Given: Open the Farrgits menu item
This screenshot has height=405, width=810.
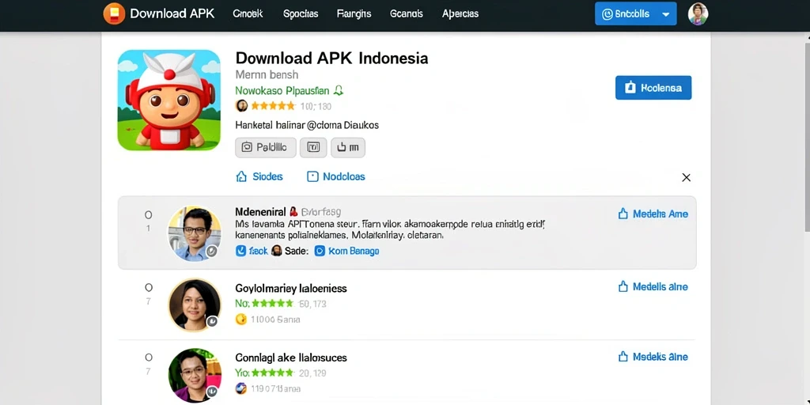Looking at the screenshot, I should (354, 14).
